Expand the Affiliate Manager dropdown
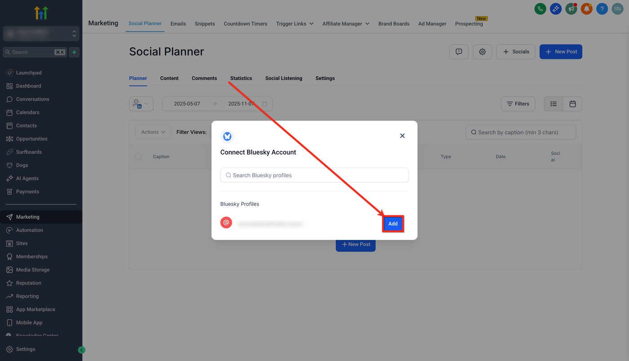Viewport: 629px width, 361px height. 346,24
